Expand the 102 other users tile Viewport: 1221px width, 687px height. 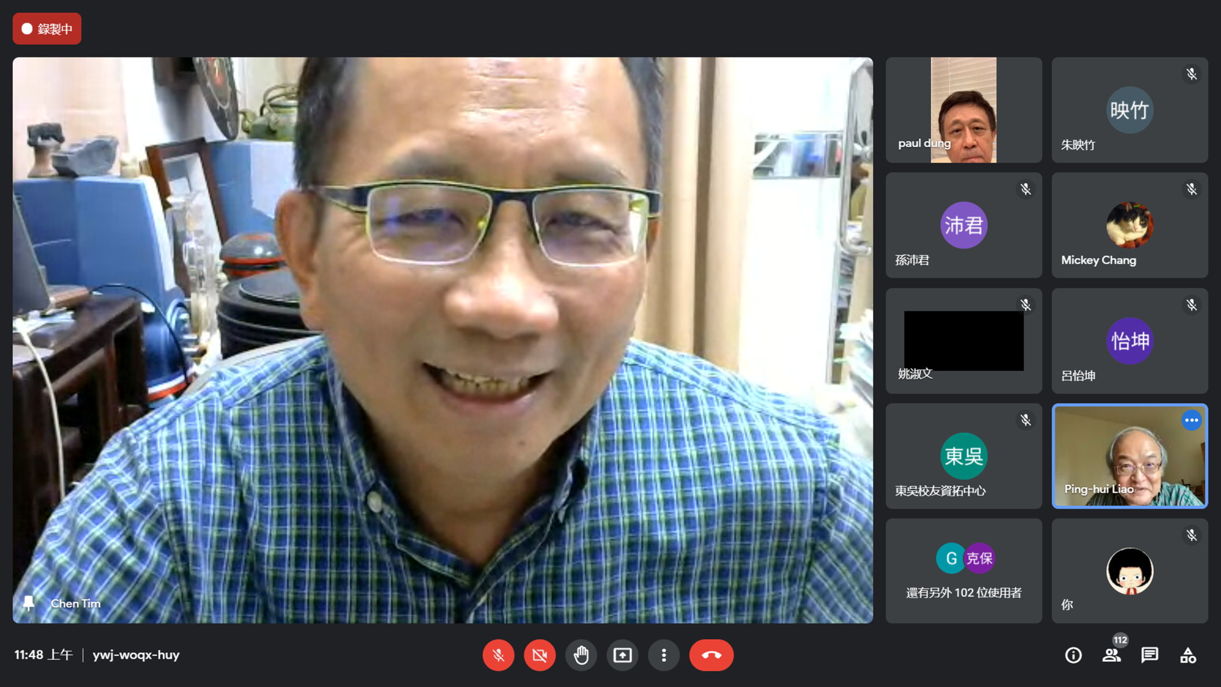pos(963,571)
